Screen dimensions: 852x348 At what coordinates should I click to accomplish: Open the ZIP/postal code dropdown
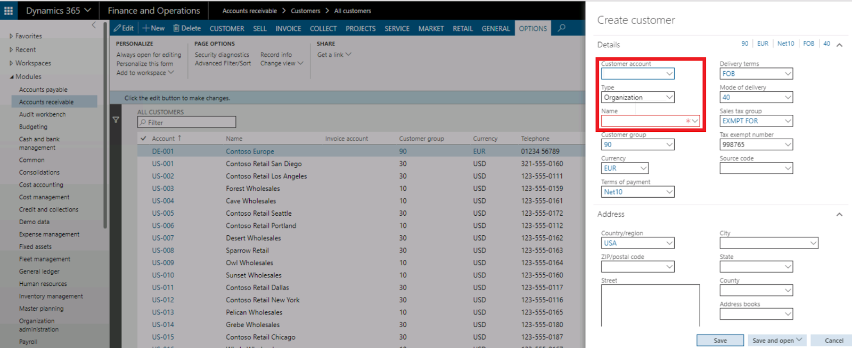[x=669, y=267]
